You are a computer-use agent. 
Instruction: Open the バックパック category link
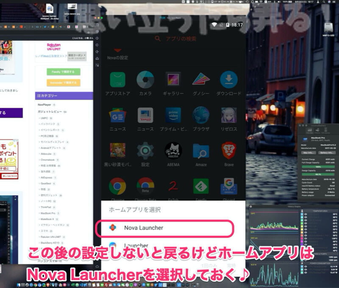tap(48, 124)
